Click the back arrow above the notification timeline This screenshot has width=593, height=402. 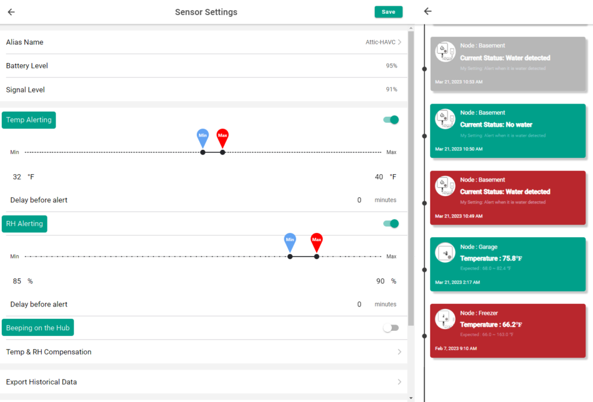pyautogui.click(x=428, y=12)
